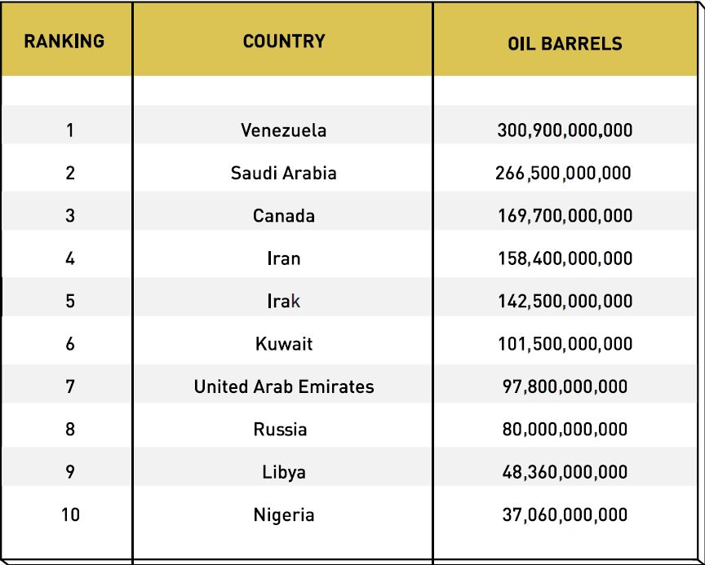Select the Canada country cell
The width and height of the screenshot is (705, 565).
point(284,216)
